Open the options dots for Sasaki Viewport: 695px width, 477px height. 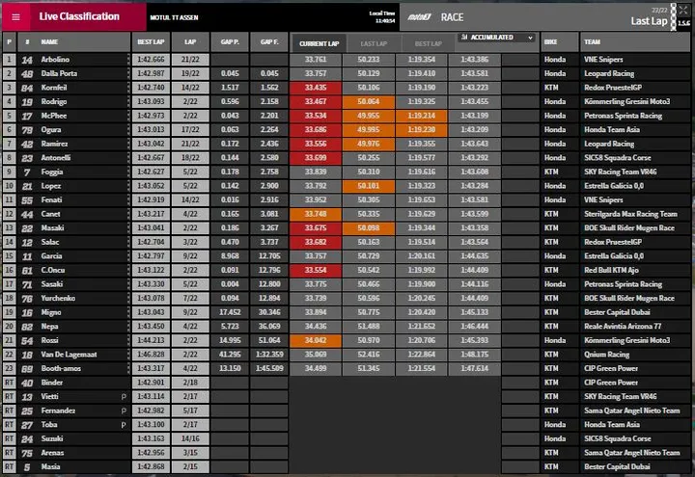pyautogui.click(x=129, y=284)
